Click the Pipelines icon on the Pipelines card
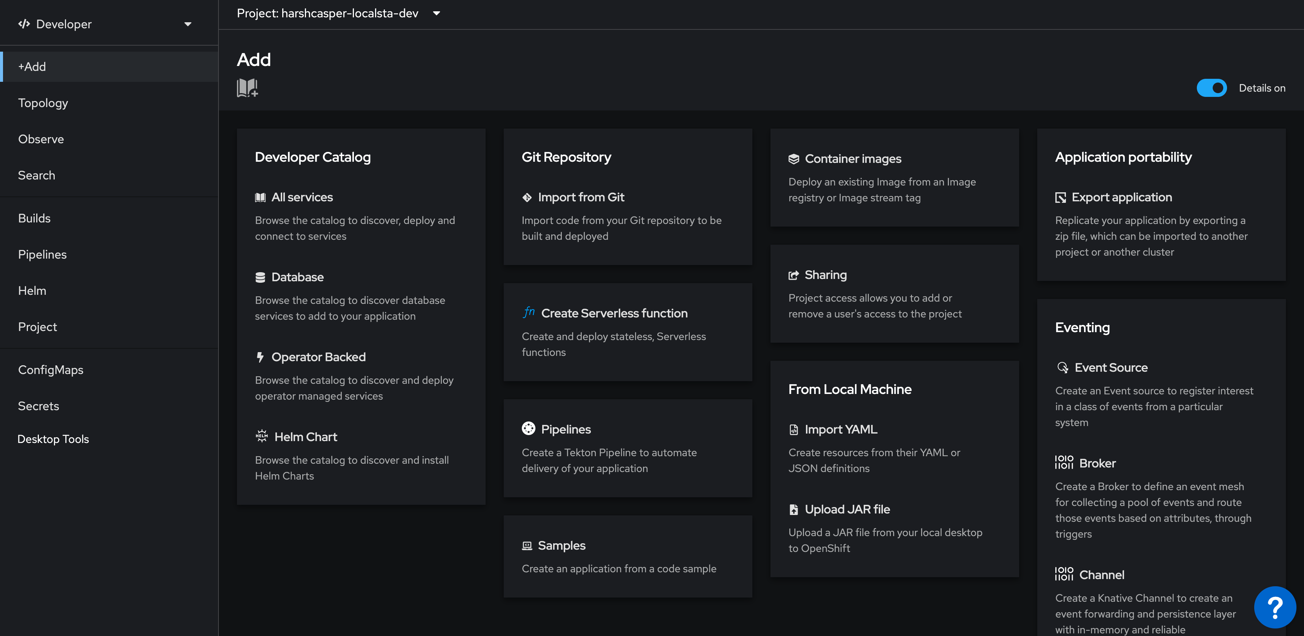 [529, 429]
